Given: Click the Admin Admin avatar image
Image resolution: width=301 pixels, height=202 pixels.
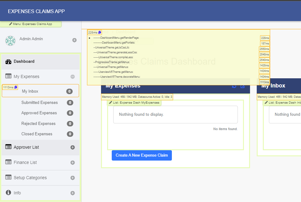Looking at the screenshot, I should 10,41.
